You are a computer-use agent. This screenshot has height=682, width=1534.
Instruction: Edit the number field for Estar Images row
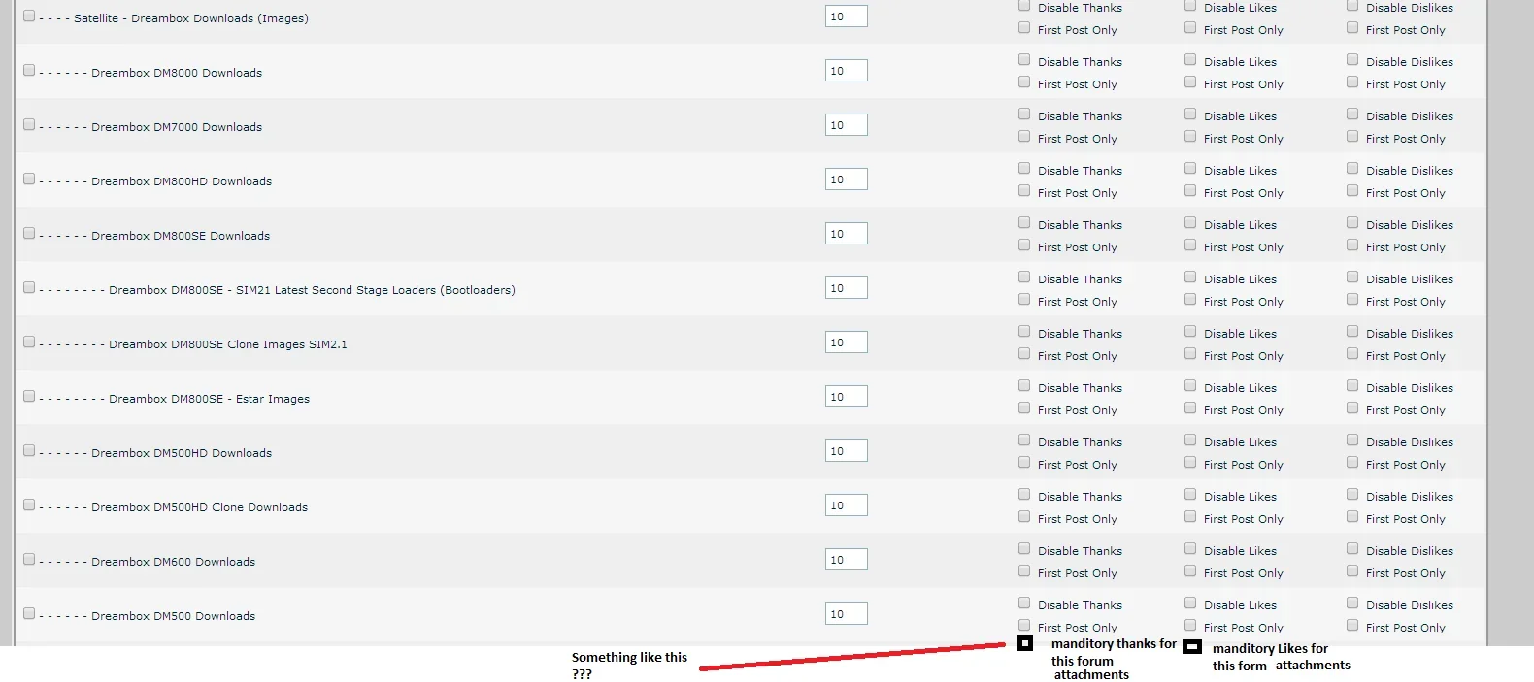click(846, 397)
